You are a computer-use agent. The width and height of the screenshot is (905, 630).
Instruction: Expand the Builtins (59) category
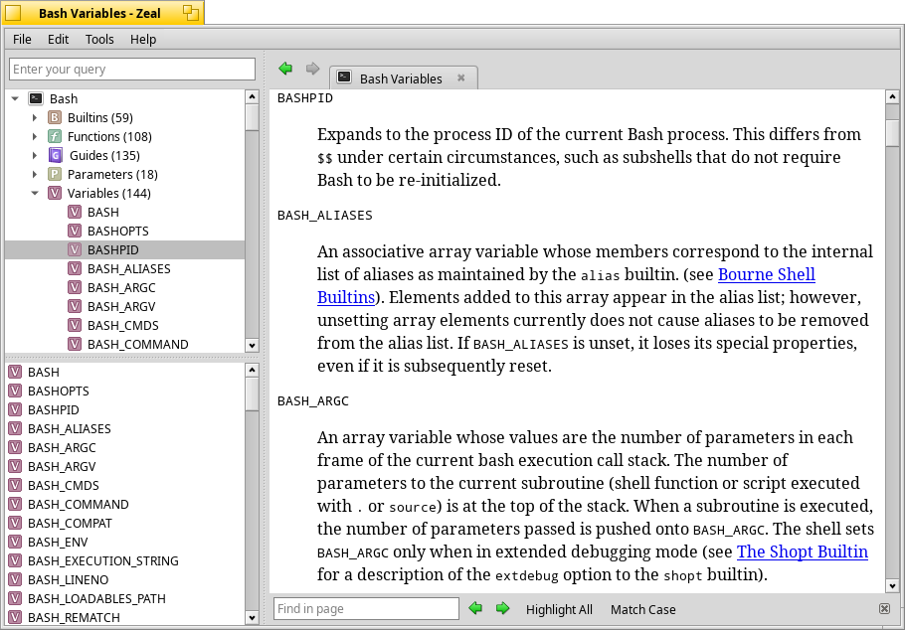[35, 117]
